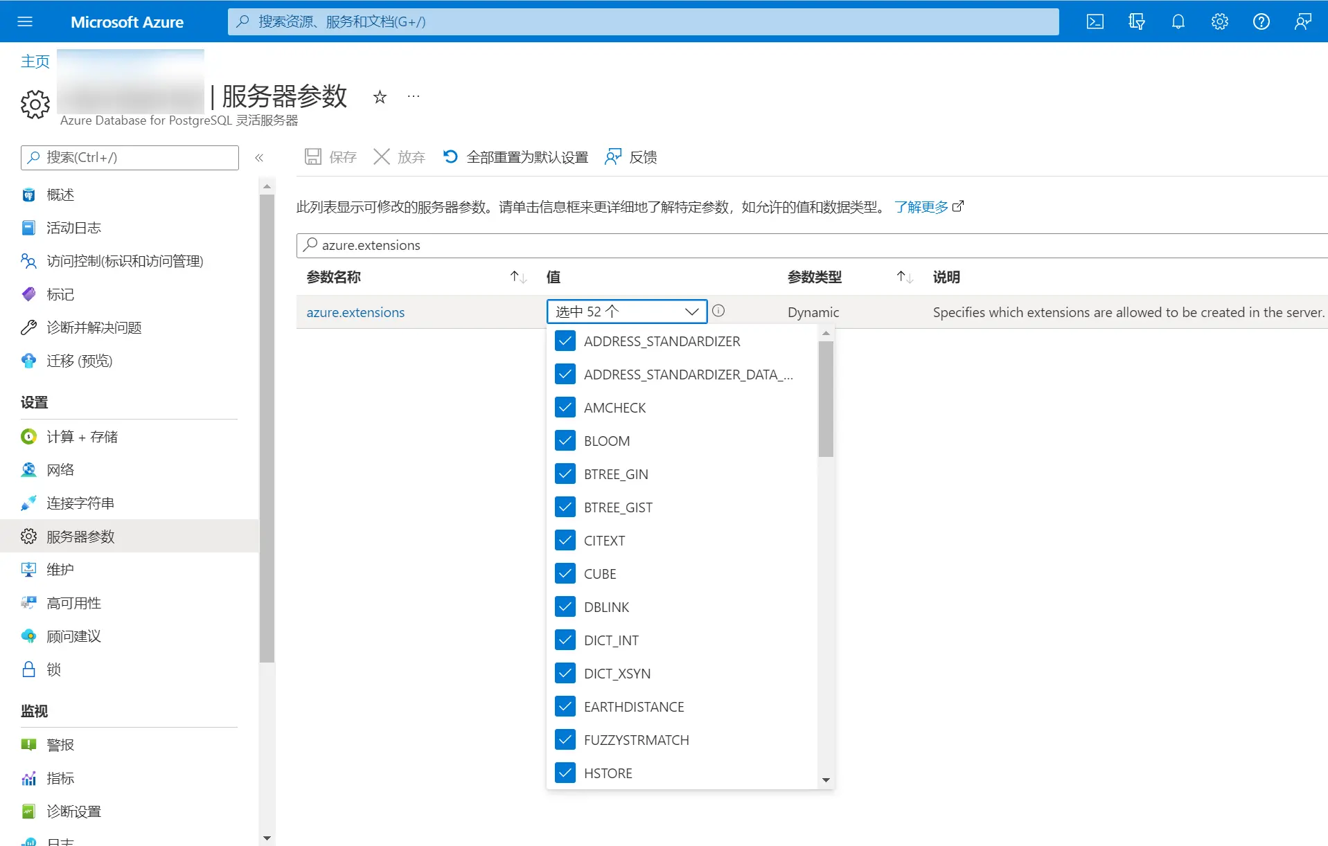This screenshot has width=1328, height=846.
Task: Toggle the BLOOM checkbox
Action: (565, 440)
